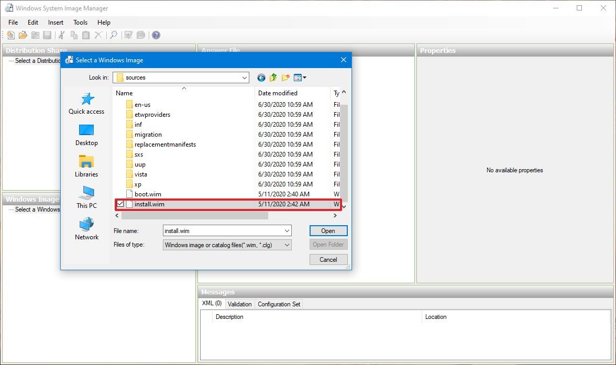Open the Help menu
The image size is (616, 365).
104,23
